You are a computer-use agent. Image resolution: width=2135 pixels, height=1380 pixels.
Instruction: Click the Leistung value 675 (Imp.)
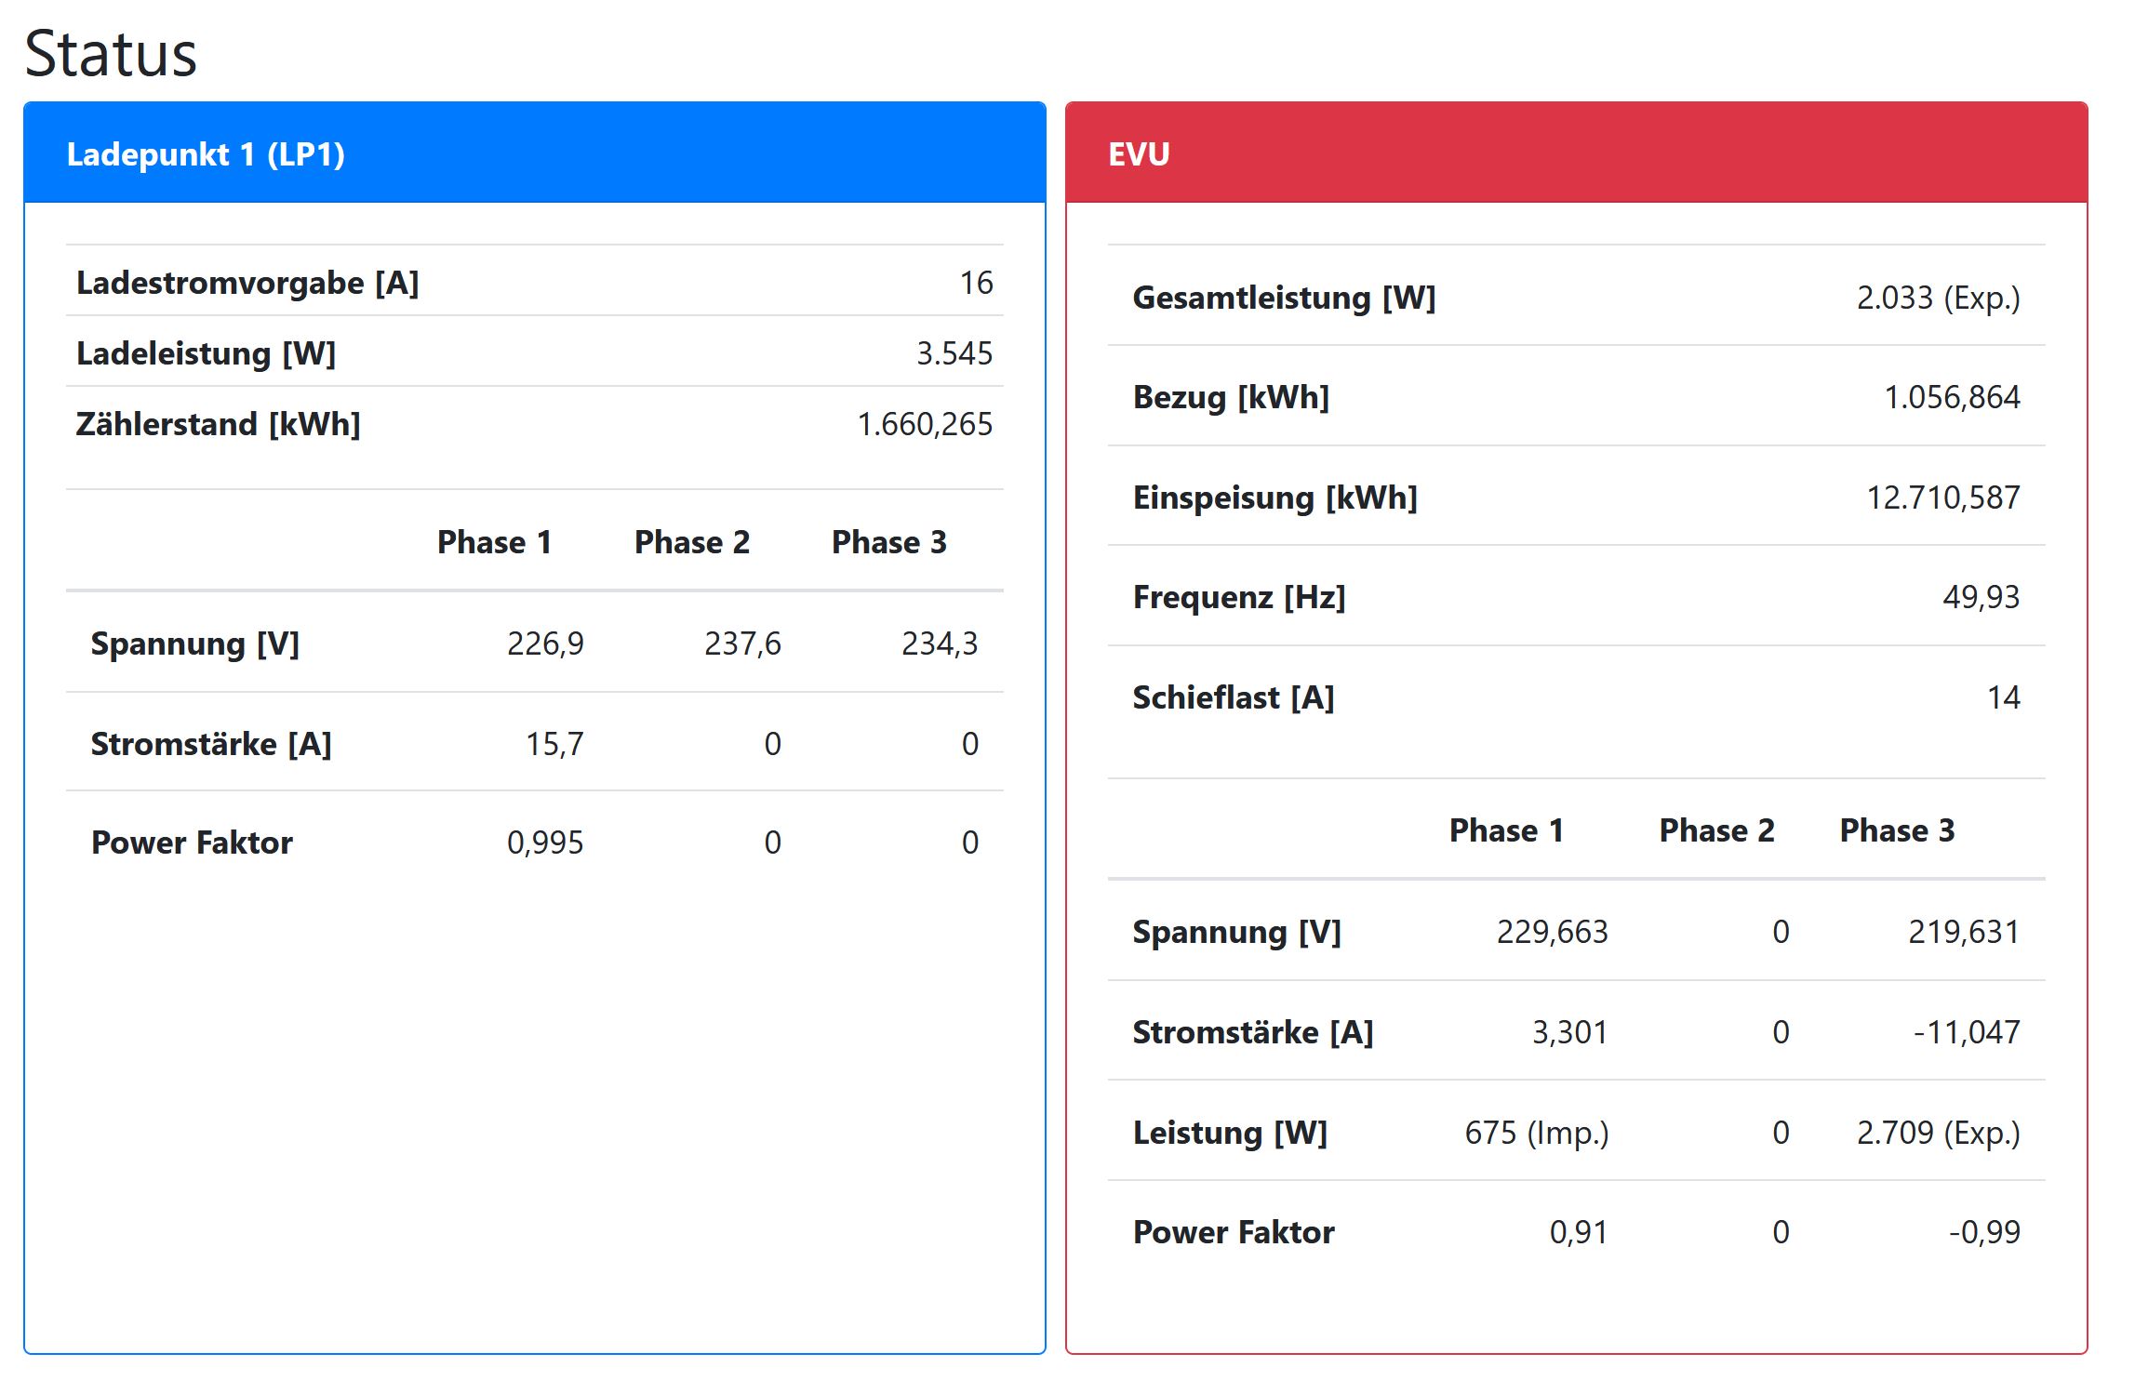click(1536, 1133)
